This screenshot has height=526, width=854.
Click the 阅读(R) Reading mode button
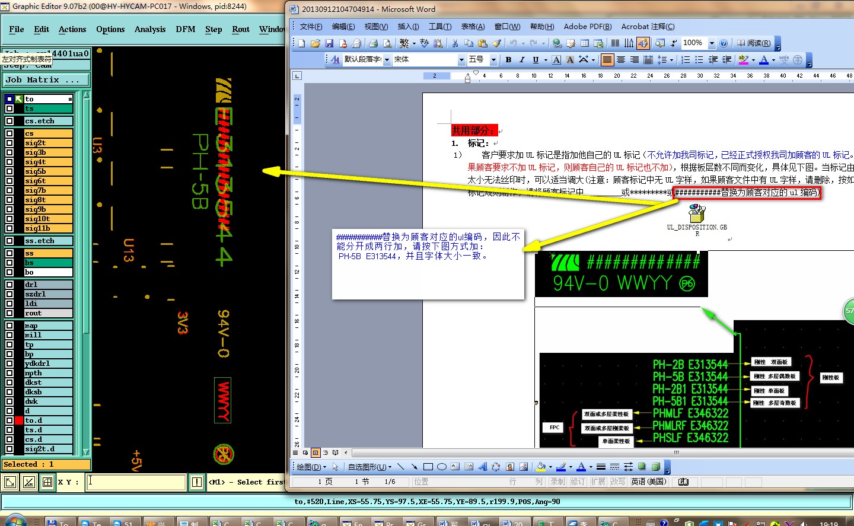[754, 43]
